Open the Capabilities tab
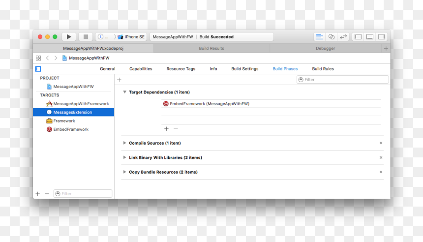 tap(141, 69)
